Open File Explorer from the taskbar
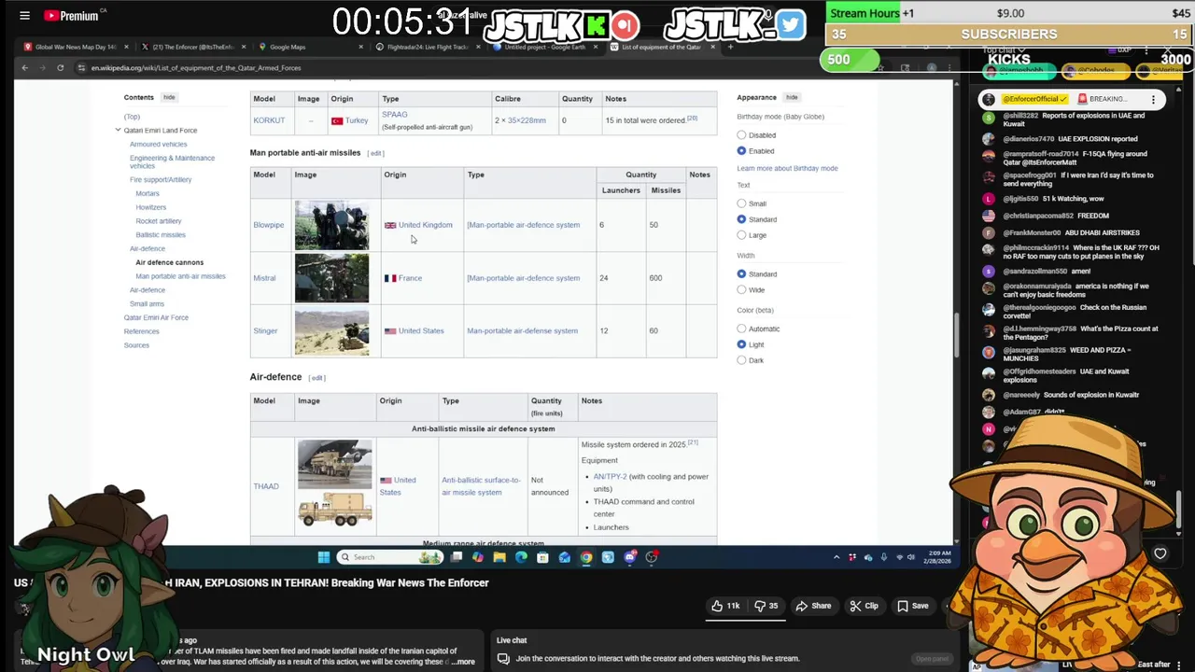 pyautogui.click(x=499, y=557)
